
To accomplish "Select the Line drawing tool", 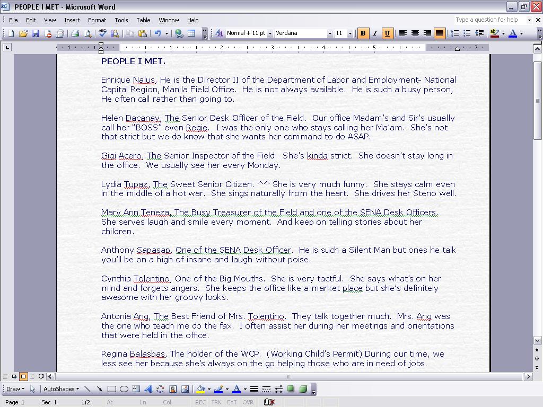I will pos(87,389).
